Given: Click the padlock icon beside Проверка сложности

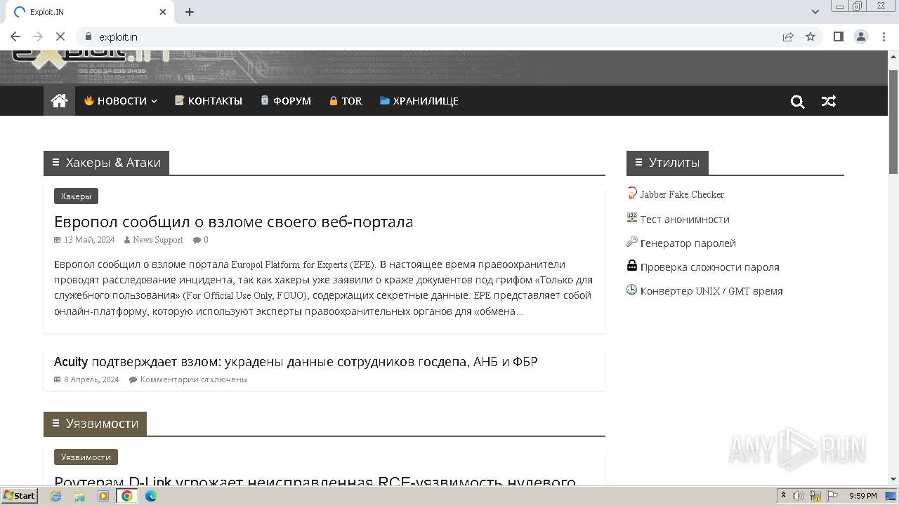Looking at the screenshot, I should (x=632, y=266).
